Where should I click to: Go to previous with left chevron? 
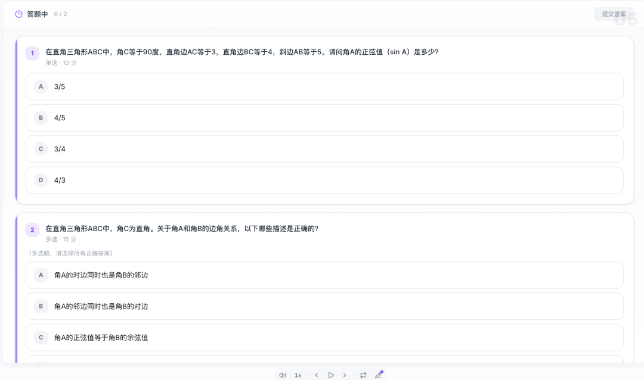(316, 375)
